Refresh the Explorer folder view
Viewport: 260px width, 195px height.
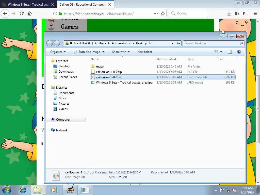point(178,43)
